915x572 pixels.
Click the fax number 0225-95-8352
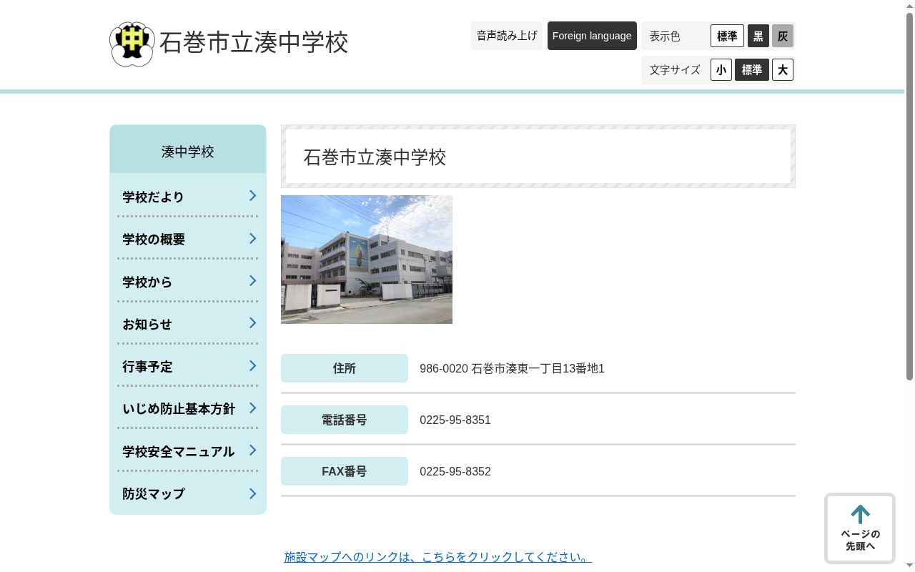coord(455,472)
